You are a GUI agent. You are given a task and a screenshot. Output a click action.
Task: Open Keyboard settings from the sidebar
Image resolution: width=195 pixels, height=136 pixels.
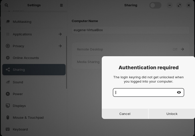click(x=20, y=129)
